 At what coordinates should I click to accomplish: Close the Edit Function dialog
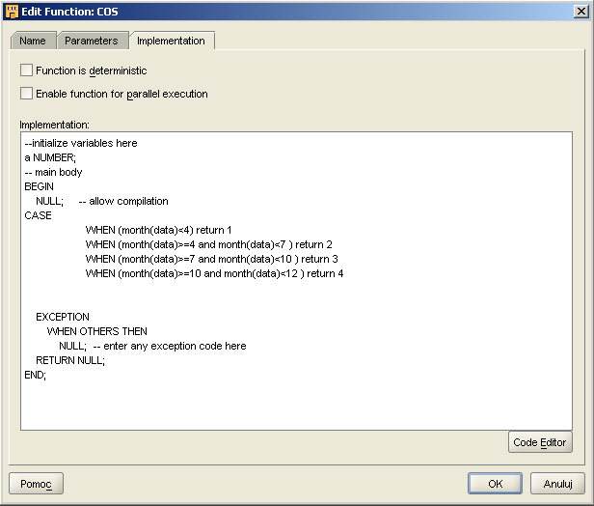[580, 11]
